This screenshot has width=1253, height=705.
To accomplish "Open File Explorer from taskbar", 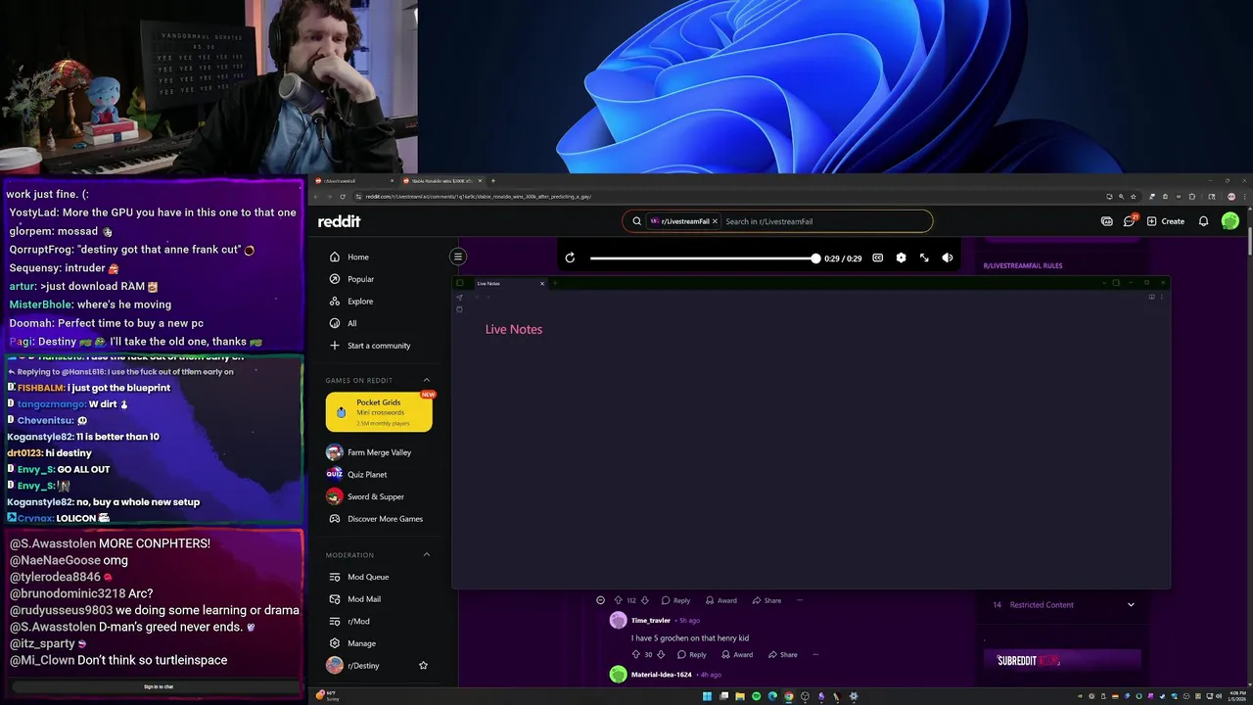I will pos(740,696).
